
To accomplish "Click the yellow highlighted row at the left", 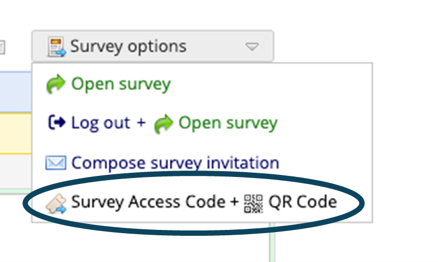I will pos(16,133).
